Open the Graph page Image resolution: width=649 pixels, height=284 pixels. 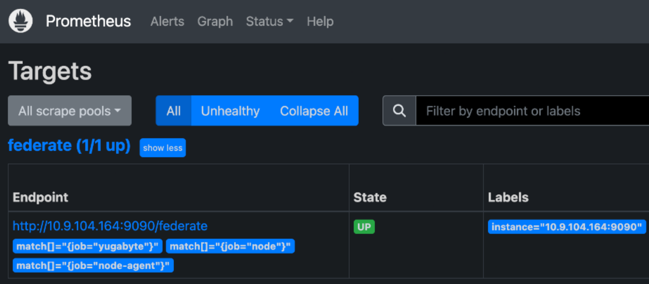(x=215, y=21)
